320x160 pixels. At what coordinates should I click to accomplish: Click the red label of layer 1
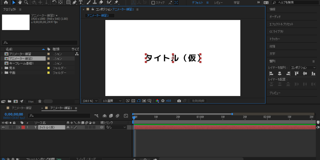pyautogui.click(x=23, y=127)
